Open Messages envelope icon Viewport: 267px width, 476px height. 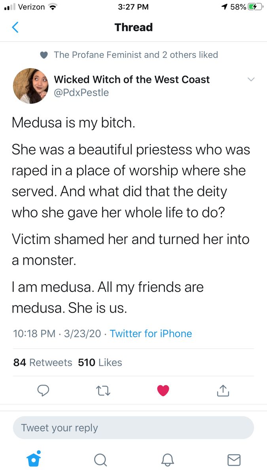(x=234, y=460)
